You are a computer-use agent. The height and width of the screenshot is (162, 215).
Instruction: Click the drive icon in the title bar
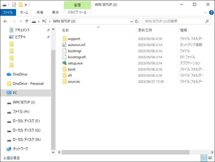tap(4, 5)
